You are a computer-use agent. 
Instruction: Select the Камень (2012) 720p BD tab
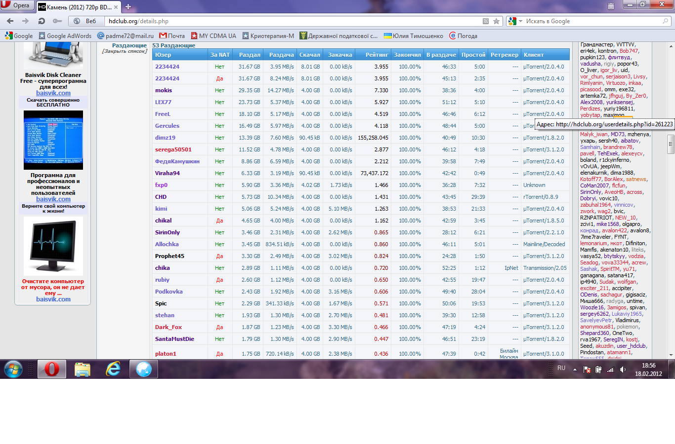click(78, 7)
